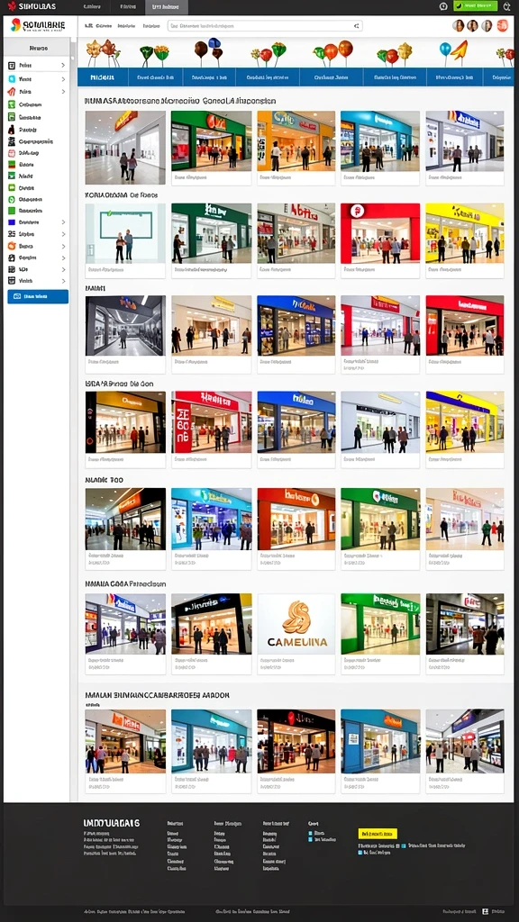Viewport: 519px width, 922px height.
Task: Click the cyan square sidebar icon
Action: 11,78
